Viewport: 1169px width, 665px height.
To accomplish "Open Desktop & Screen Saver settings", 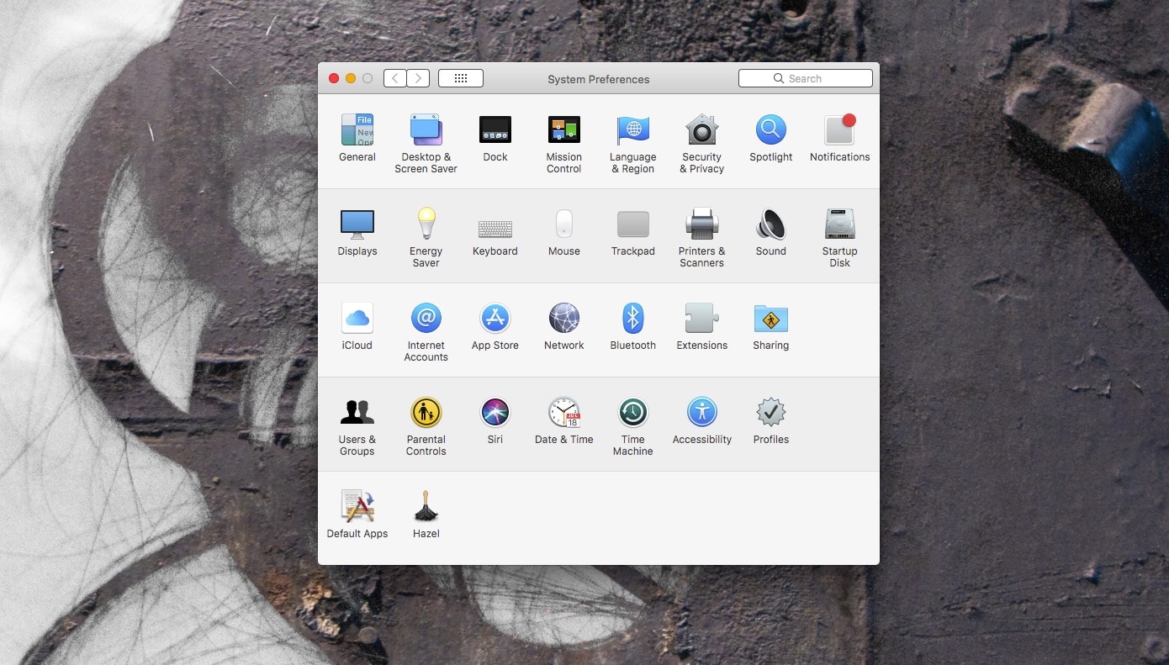I will (x=426, y=130).
